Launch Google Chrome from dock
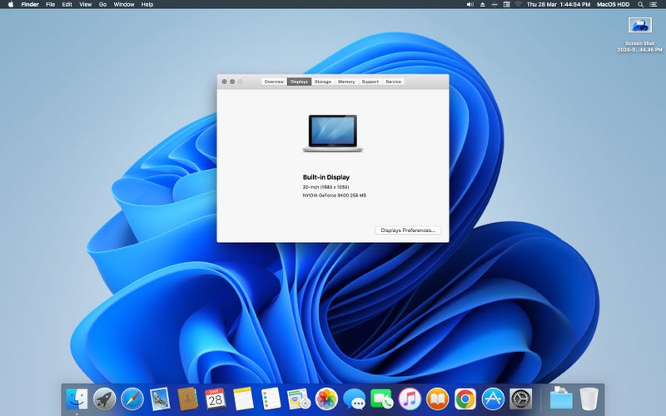Image resolution: width=666 pixels, height=416 pixels. pos(465,399)
